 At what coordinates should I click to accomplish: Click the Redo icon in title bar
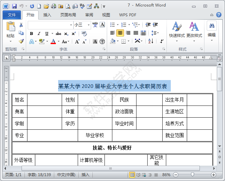32,6
